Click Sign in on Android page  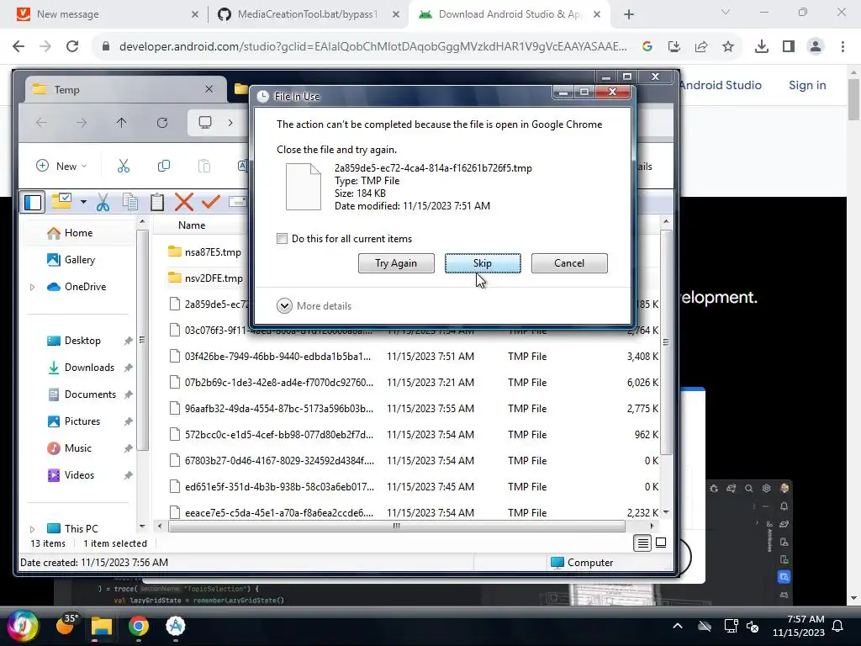pyautogui.click(x=807, y=85)
